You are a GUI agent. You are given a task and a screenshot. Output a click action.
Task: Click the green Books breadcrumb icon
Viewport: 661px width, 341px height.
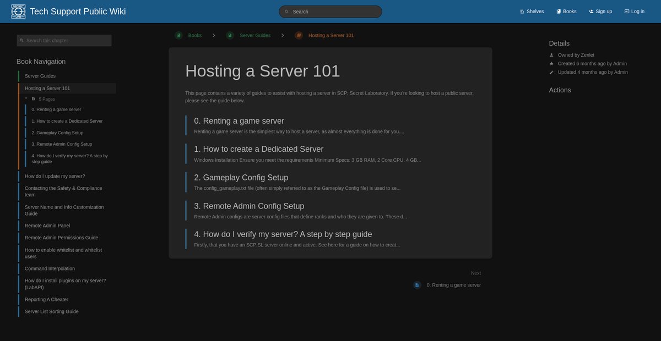tap(178, 35)
